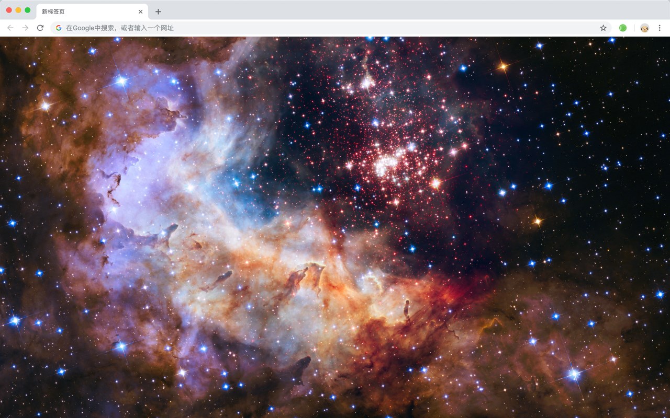Reload the current page
The width and height of the screenshot is (670, 418).
pyautogui.click(x=40, y=28)
